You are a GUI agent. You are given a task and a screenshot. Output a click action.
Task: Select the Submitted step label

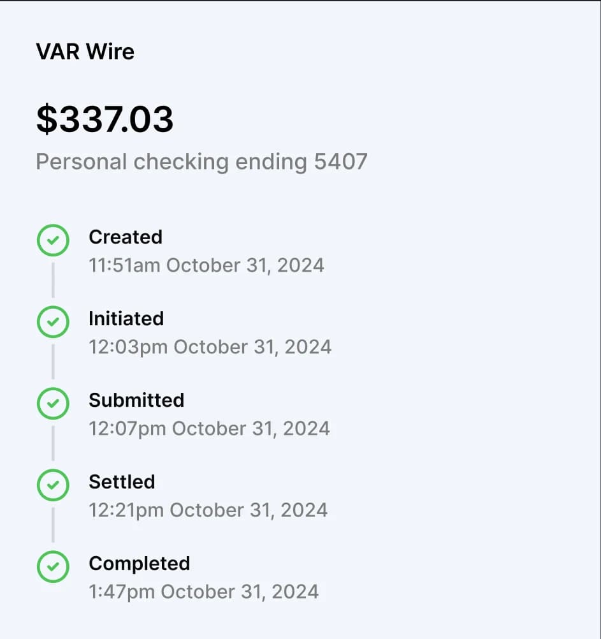(x=136, y=400)
